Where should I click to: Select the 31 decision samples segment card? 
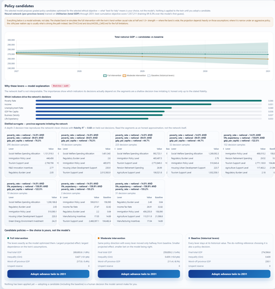pyautogui.click(x=139, y=203)
